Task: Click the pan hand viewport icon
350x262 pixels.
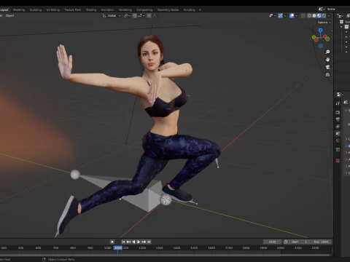Action: click(327, 60)
